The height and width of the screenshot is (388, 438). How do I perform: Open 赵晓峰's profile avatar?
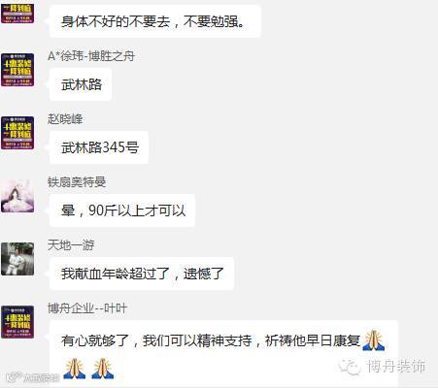(17, 133)
